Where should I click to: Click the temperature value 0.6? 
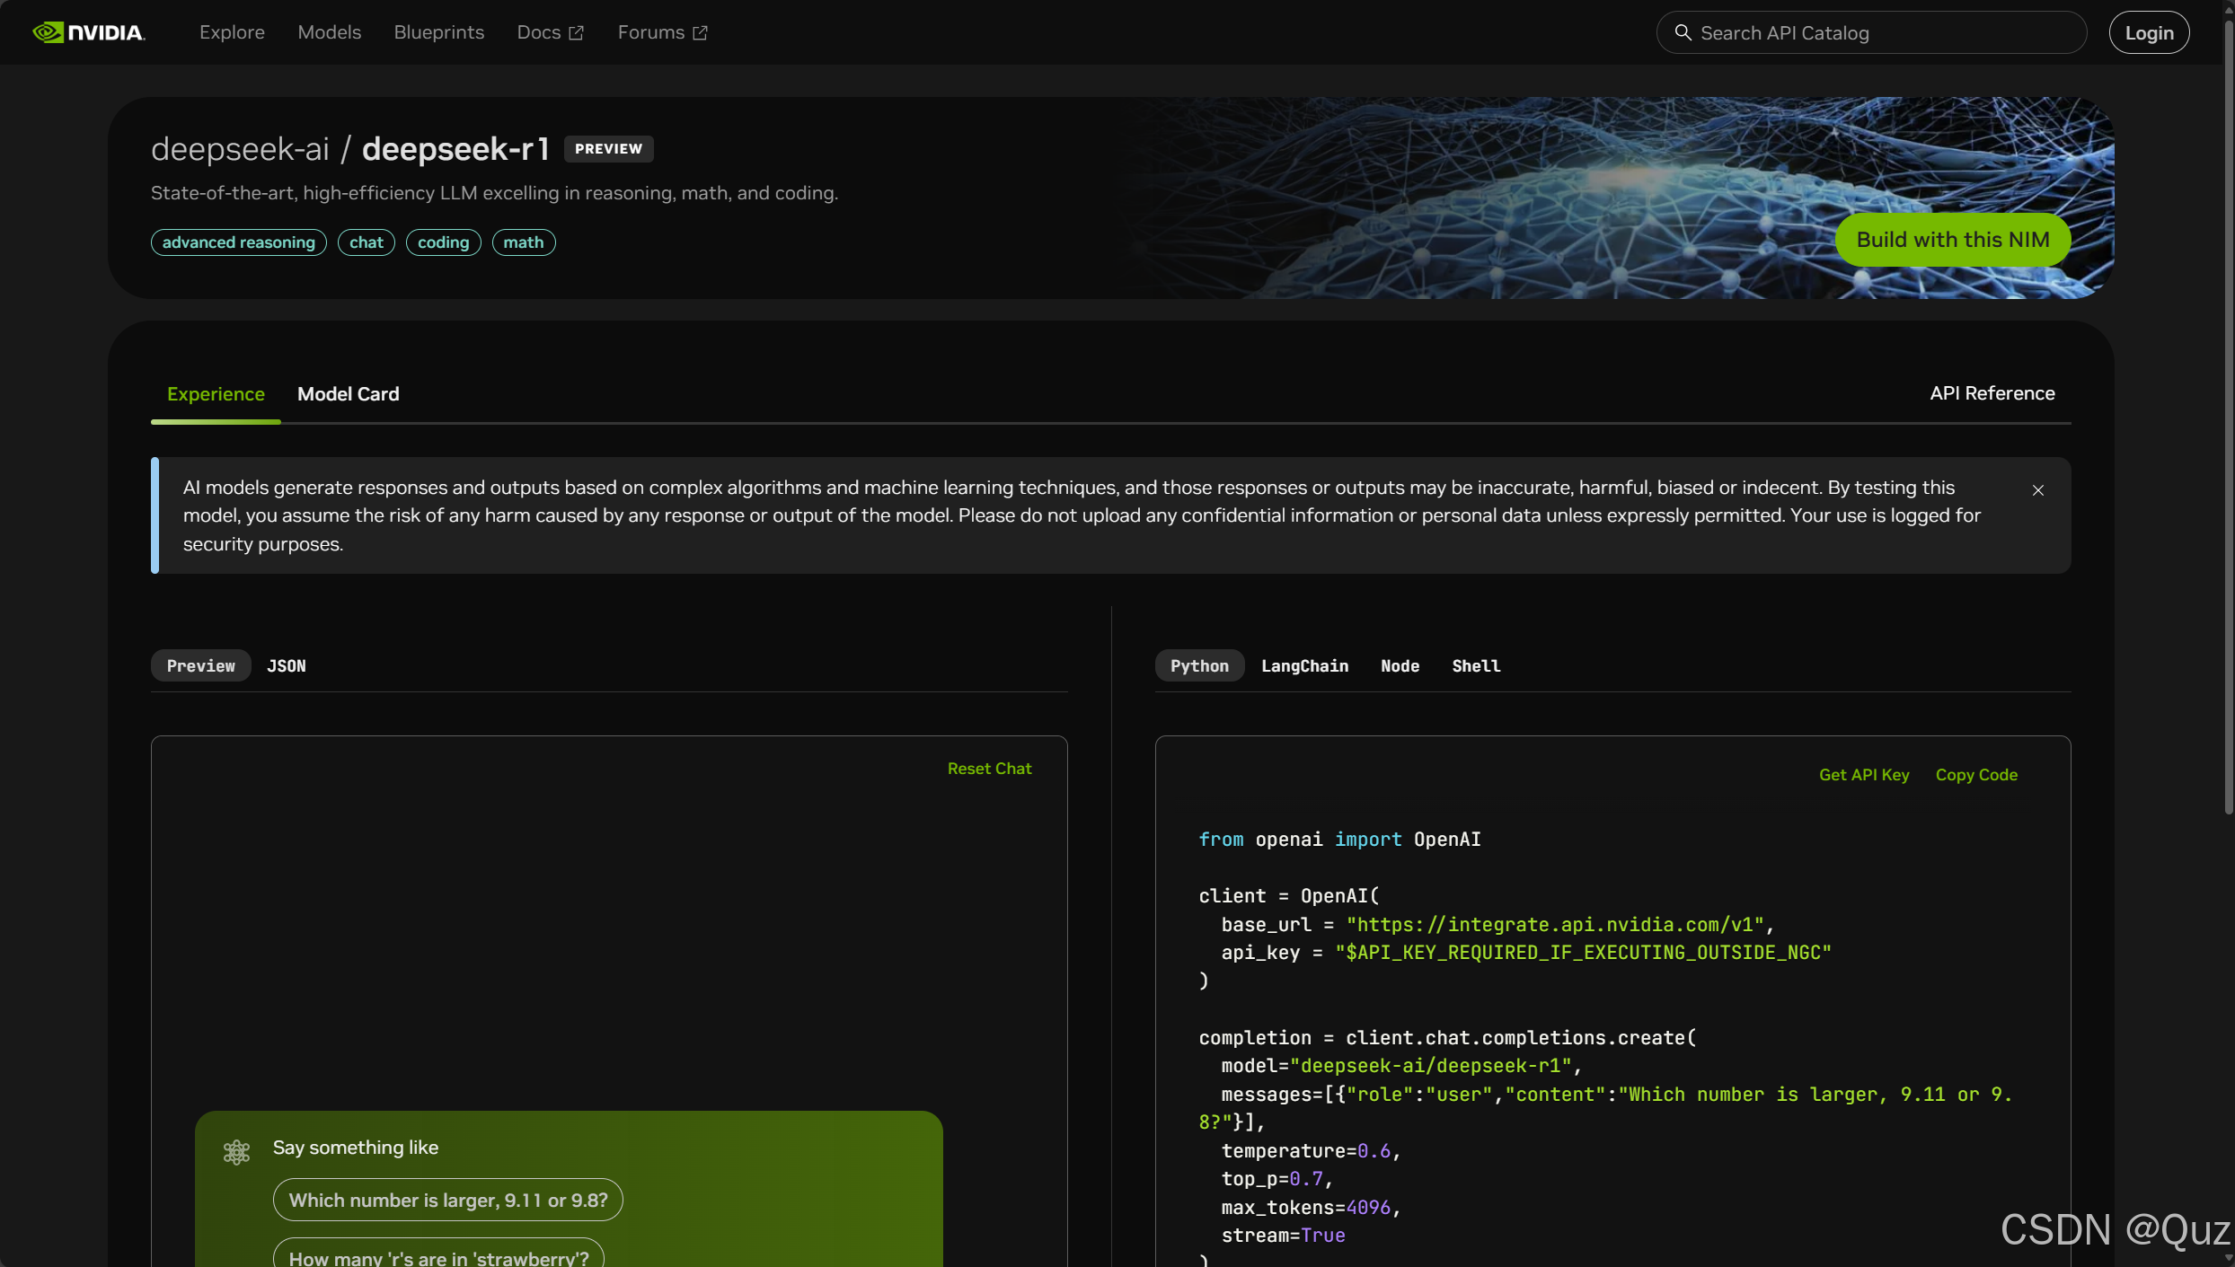click(x=1374, y=1150)
